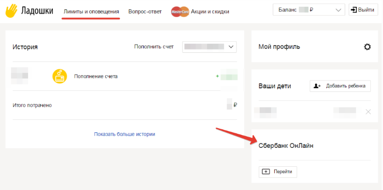This screenshot has width=383, height=190.
Task: Open Акции и скидки section
Action: click(x=210, y=12)
